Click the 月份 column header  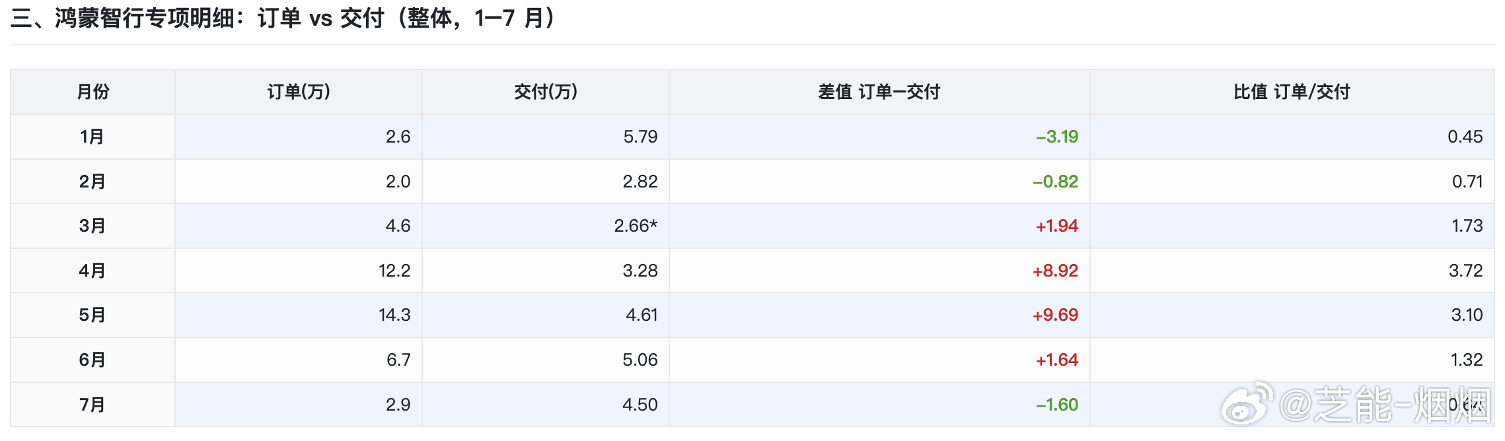(93, 92)
